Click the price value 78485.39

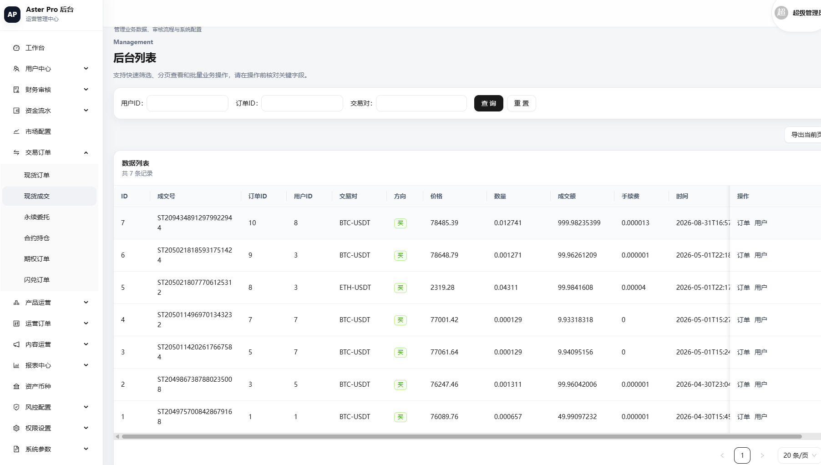[444, 223]
